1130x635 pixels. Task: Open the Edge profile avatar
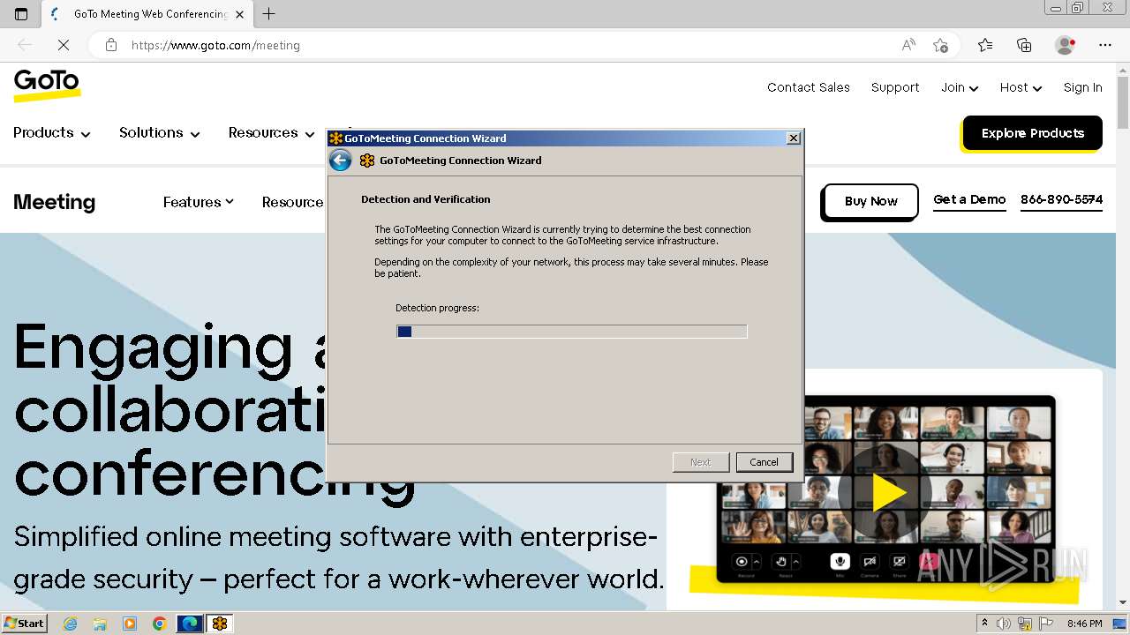1066,45
